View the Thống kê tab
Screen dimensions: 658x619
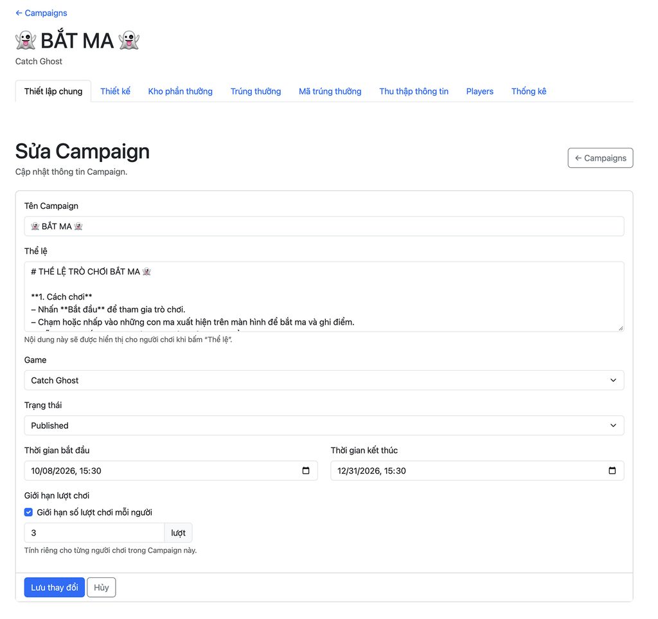pyautogui.click(x=529, y=91)
